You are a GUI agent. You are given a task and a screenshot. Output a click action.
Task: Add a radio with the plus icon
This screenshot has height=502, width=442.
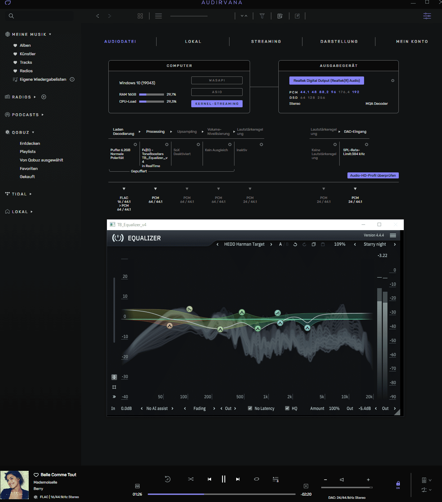[x=44, y=97]
